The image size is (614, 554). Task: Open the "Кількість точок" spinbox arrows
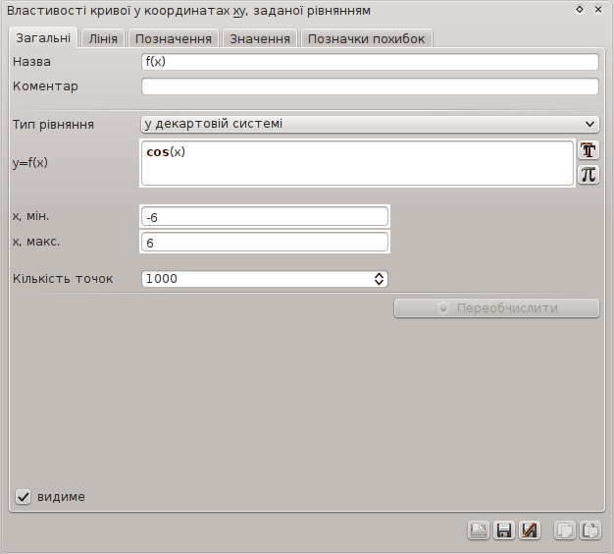pyautogui.click(x=380, y=279)
